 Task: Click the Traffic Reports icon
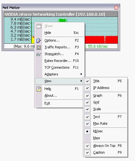coord(39,47)
